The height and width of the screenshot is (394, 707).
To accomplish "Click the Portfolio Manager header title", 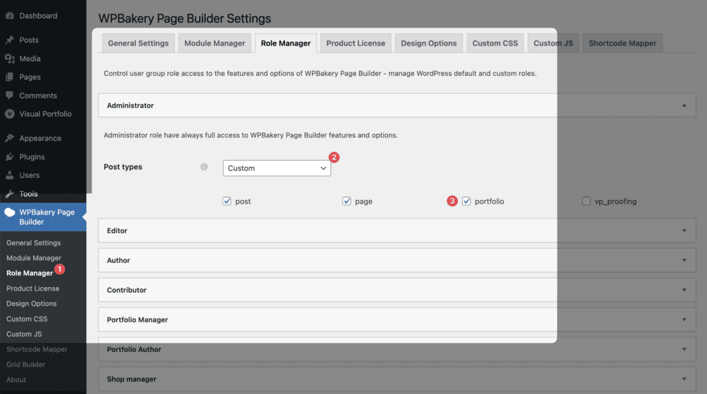I will pyautogui.click(x=137, y=320).
